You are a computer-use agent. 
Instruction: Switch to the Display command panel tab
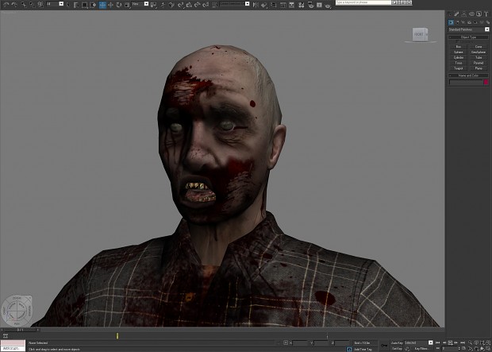[479, 14]
